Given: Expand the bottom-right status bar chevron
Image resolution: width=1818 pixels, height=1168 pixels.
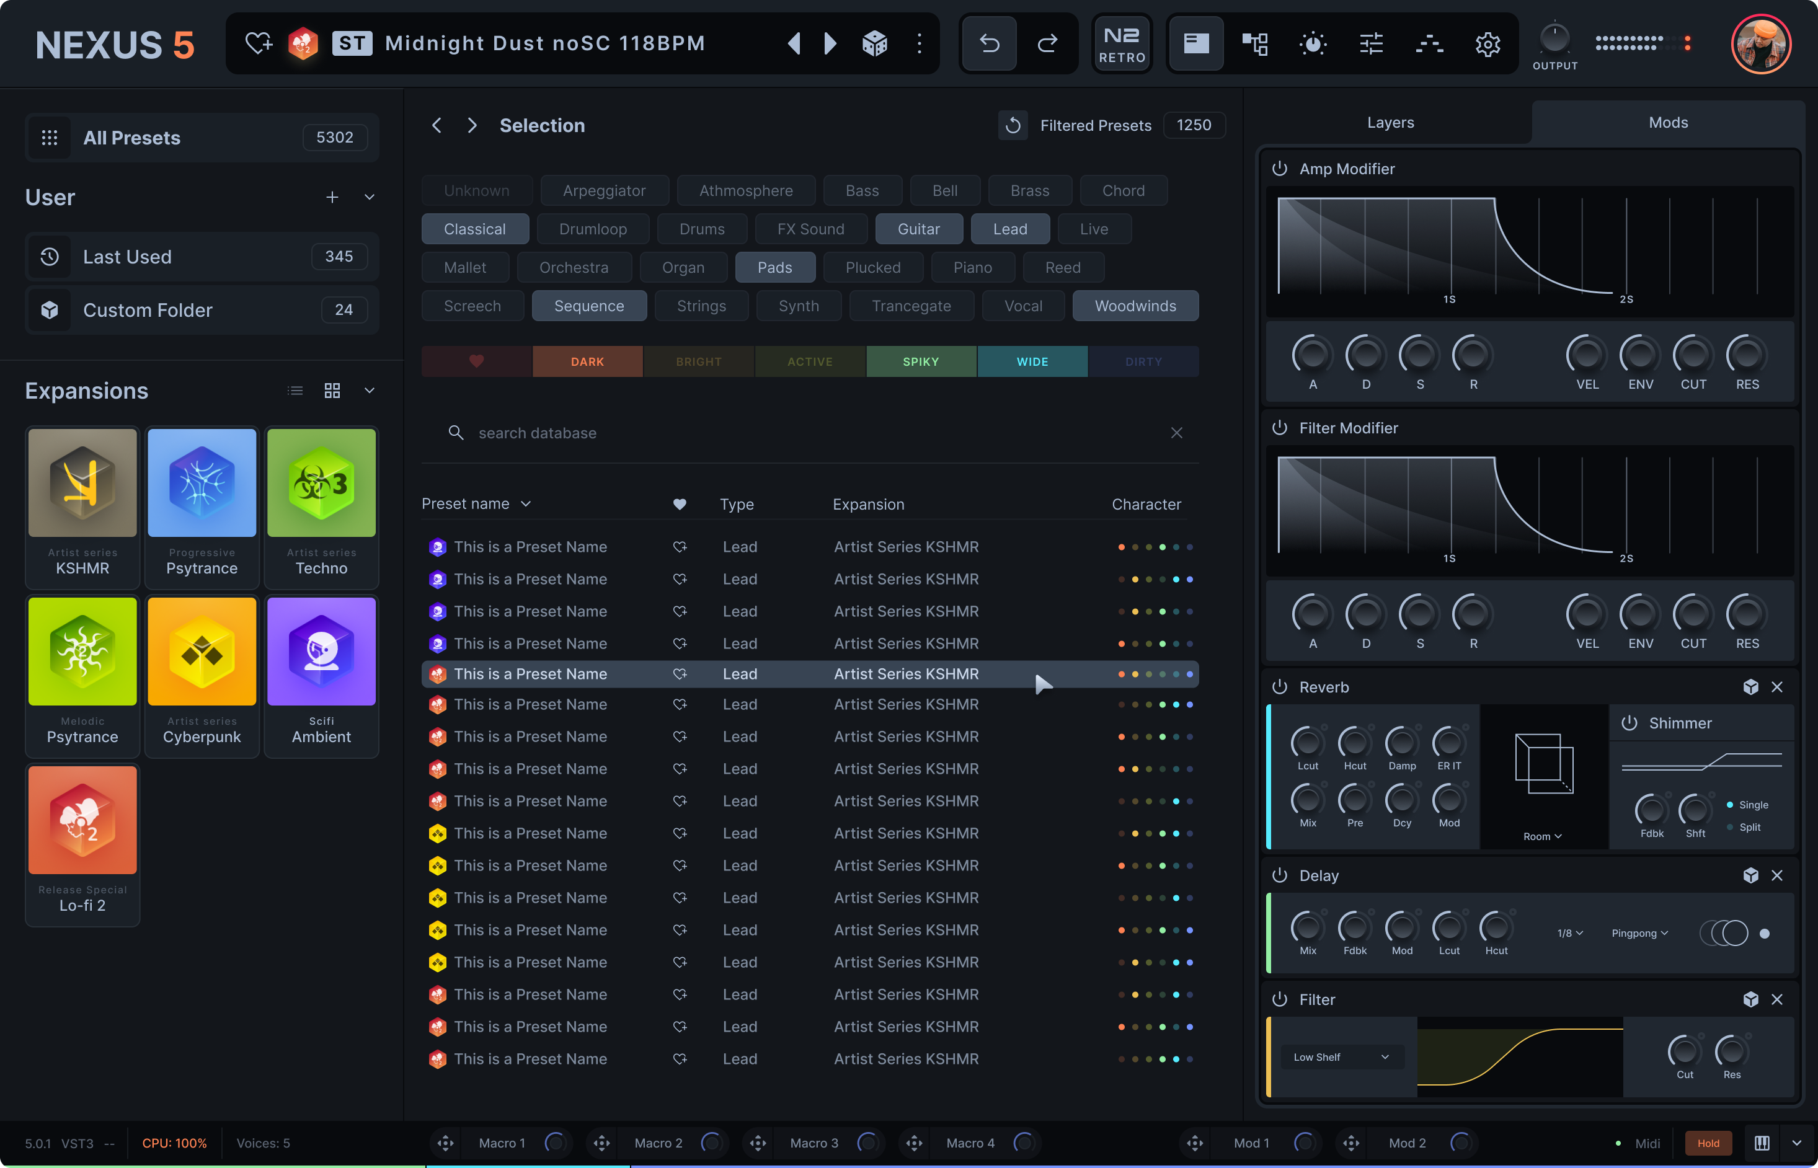Looking at the screenshot, I should pos(1796,1142).
